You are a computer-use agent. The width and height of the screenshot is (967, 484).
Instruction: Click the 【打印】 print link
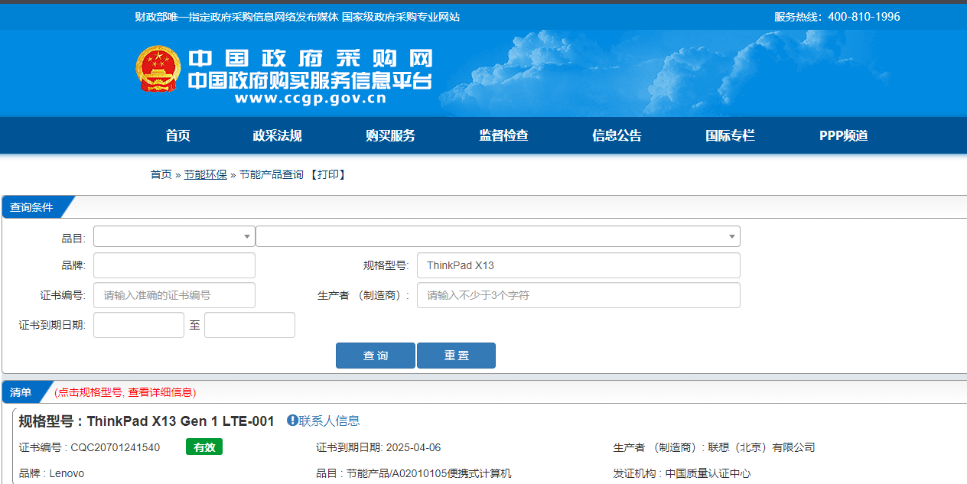[327, 174]
